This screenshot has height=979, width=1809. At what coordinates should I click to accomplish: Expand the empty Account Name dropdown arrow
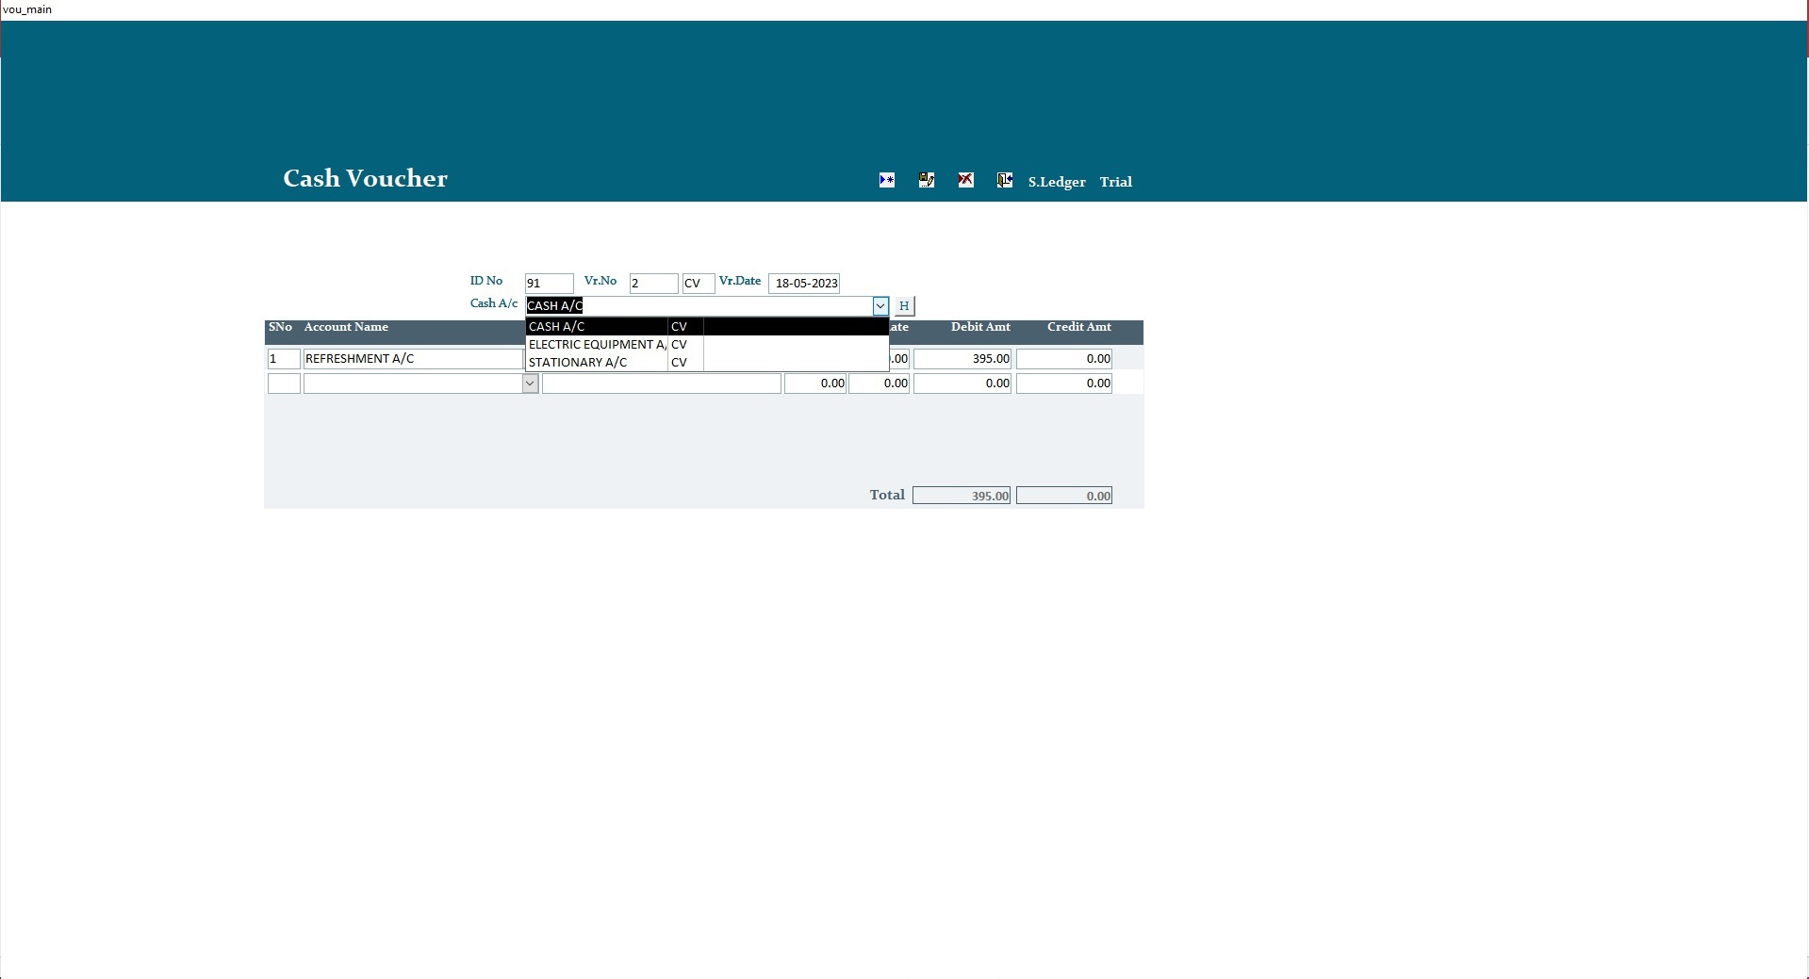(x=530, y=383)
